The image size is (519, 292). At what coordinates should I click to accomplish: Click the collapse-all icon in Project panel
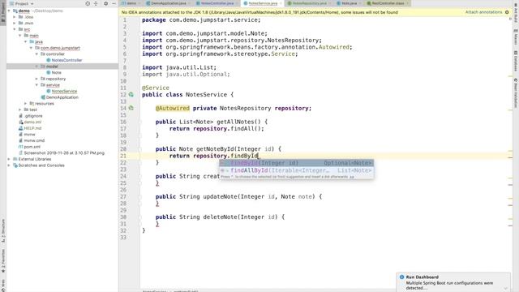point(96,3)
